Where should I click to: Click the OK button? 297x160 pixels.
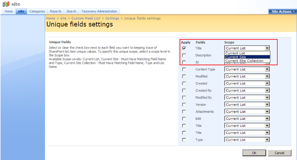click(x=254, y=153)
